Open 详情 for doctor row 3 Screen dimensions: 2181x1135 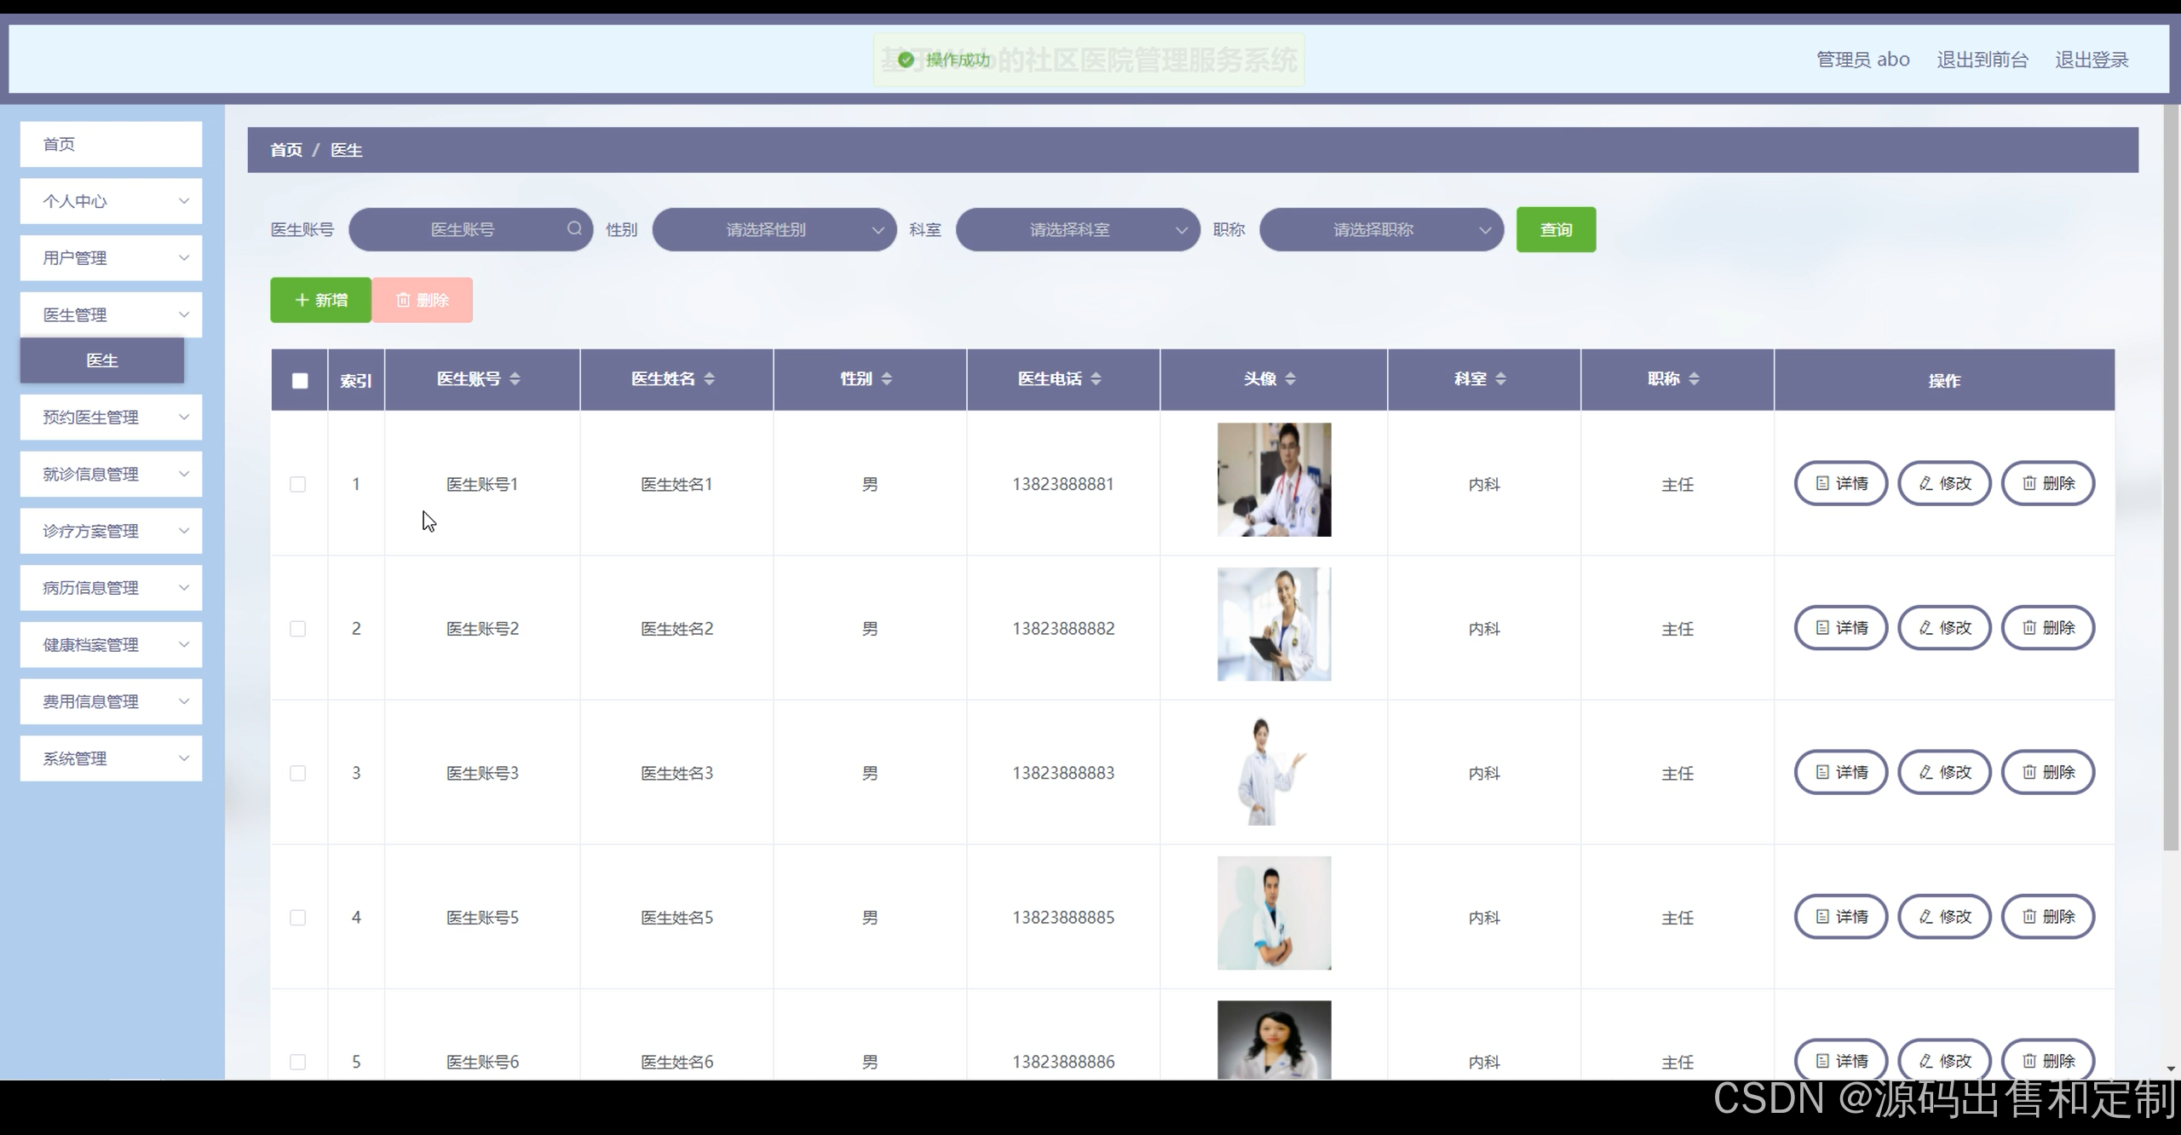coord(1841,772)
